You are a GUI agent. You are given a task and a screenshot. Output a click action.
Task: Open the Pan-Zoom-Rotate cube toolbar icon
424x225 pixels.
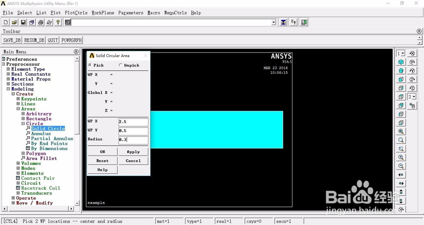click(32, 22)
